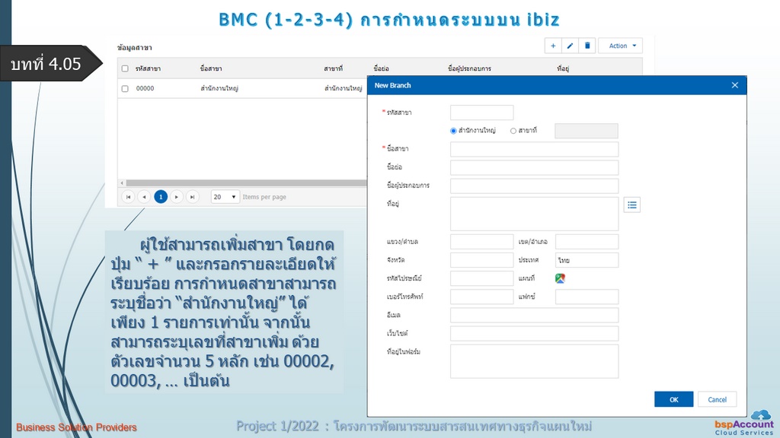This screenshot has width=780, height=438.
Task: Click the ชื่อสาขา column header
Action: click(x=211, y=68)
